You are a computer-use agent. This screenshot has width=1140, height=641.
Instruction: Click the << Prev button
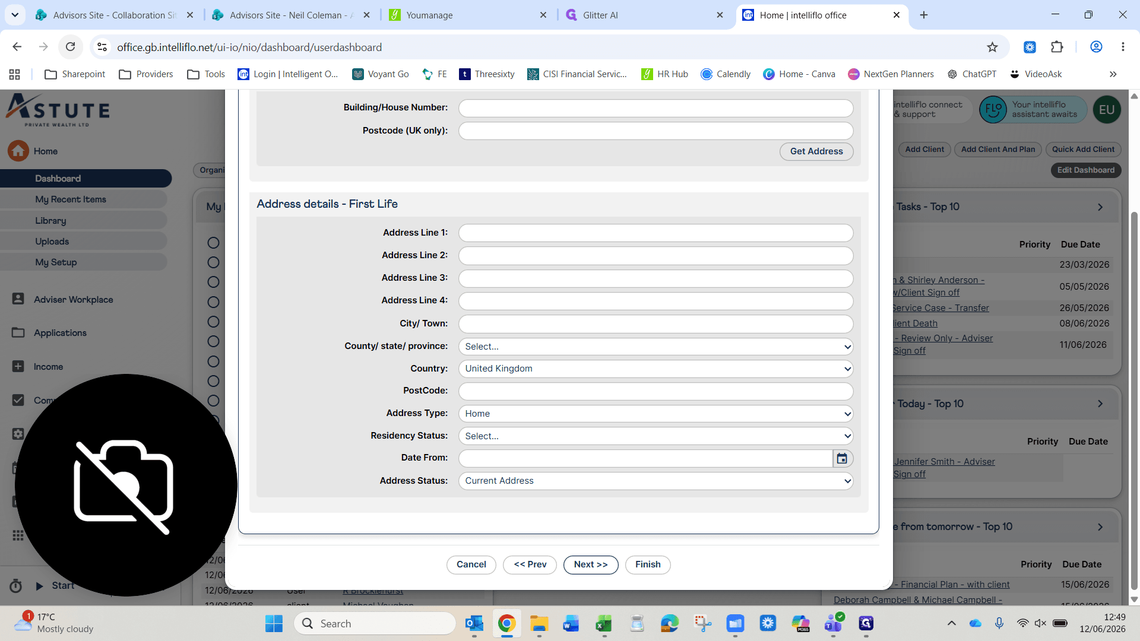point(530,564)
